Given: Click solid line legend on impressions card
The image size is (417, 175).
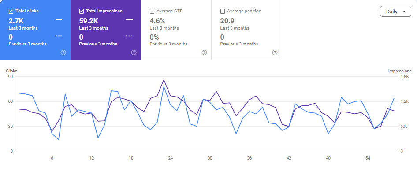Looking at the screenshot, I should pyautogui.click(x=129, y=19).
